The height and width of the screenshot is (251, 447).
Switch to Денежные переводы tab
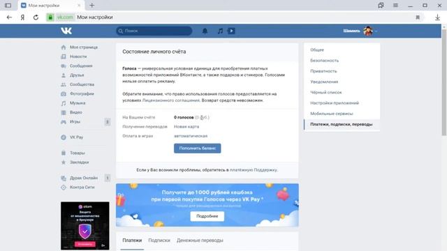[200, 241]
